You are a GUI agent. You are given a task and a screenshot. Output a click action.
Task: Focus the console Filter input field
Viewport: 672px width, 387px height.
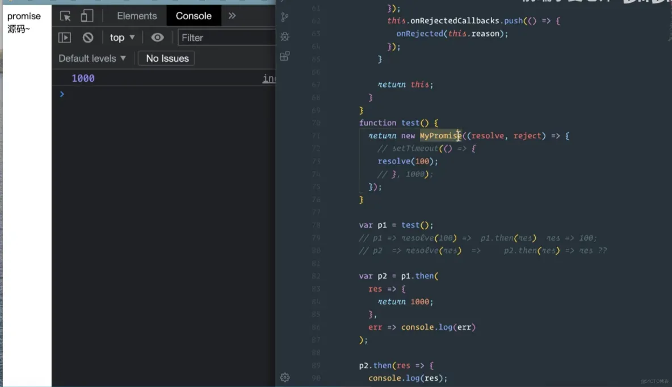pos(226,37)
